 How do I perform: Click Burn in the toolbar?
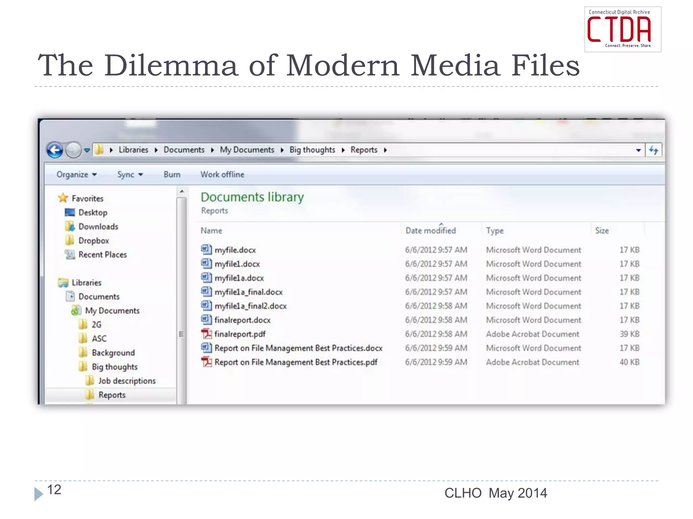click(172, 174)
